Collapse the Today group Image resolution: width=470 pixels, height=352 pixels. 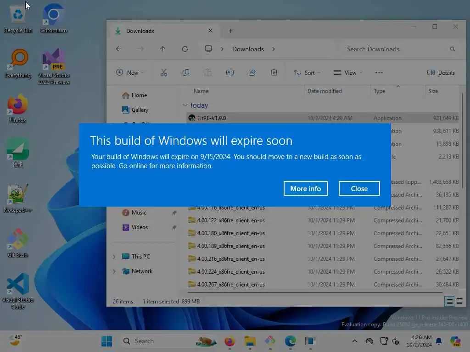[185, 105]
